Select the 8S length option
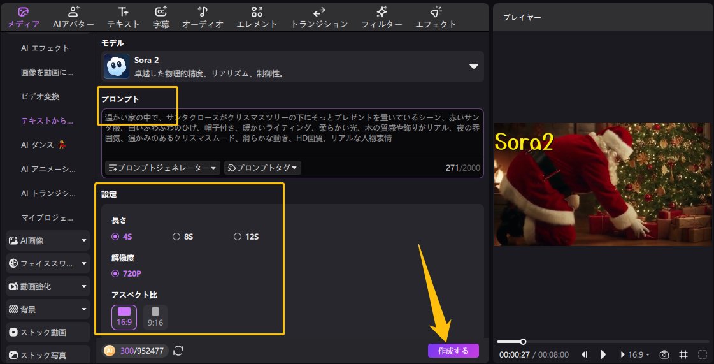The image size is (714, 364). click(183, 237)
